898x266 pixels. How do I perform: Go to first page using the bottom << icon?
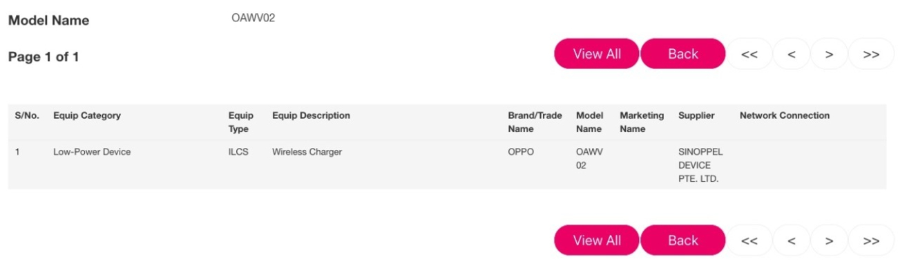point(749,240)
